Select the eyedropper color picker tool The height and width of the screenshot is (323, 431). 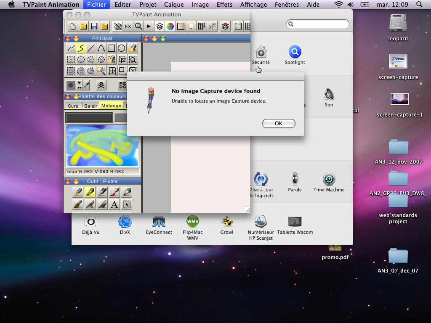[87, 85]
